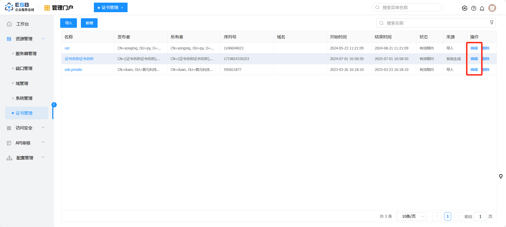
Task: Open the esb.private certificate link
Action: 73,70
